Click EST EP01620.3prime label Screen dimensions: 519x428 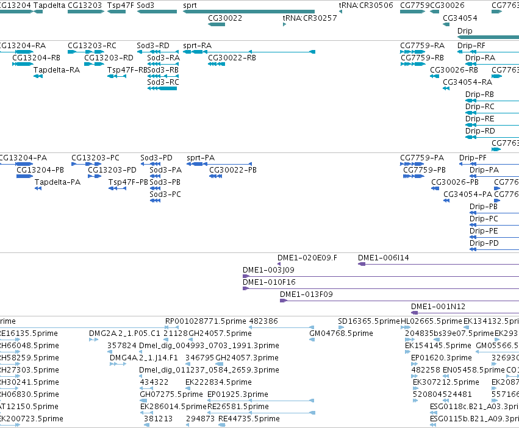pyautogui.click(x=441, y=358)
